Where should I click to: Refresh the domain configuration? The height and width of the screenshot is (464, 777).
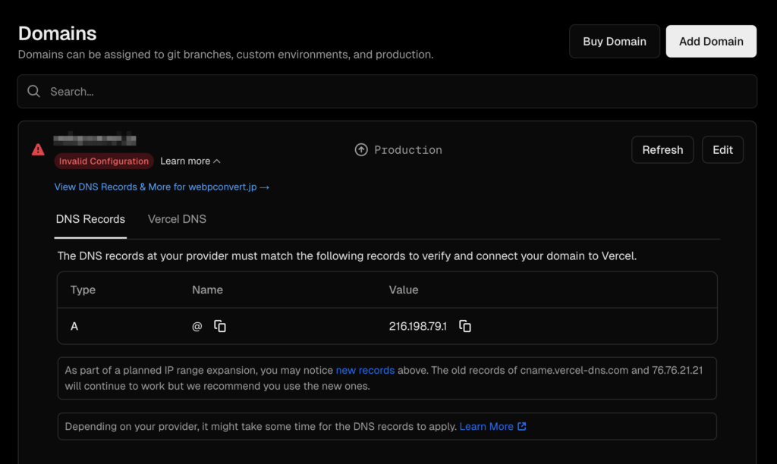pos(662,150)
